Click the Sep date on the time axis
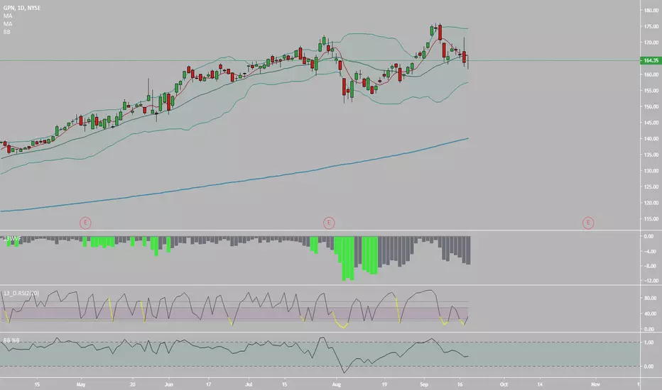The width and height of the screenshot is (662, 390). point(424,384)
